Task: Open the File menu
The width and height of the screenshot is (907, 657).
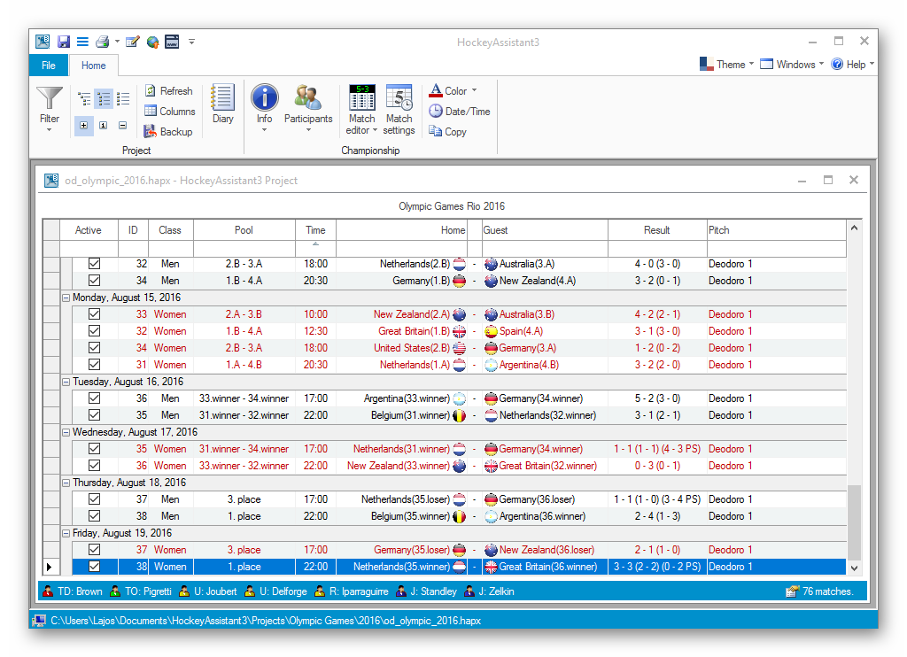Action: point(49,66)
